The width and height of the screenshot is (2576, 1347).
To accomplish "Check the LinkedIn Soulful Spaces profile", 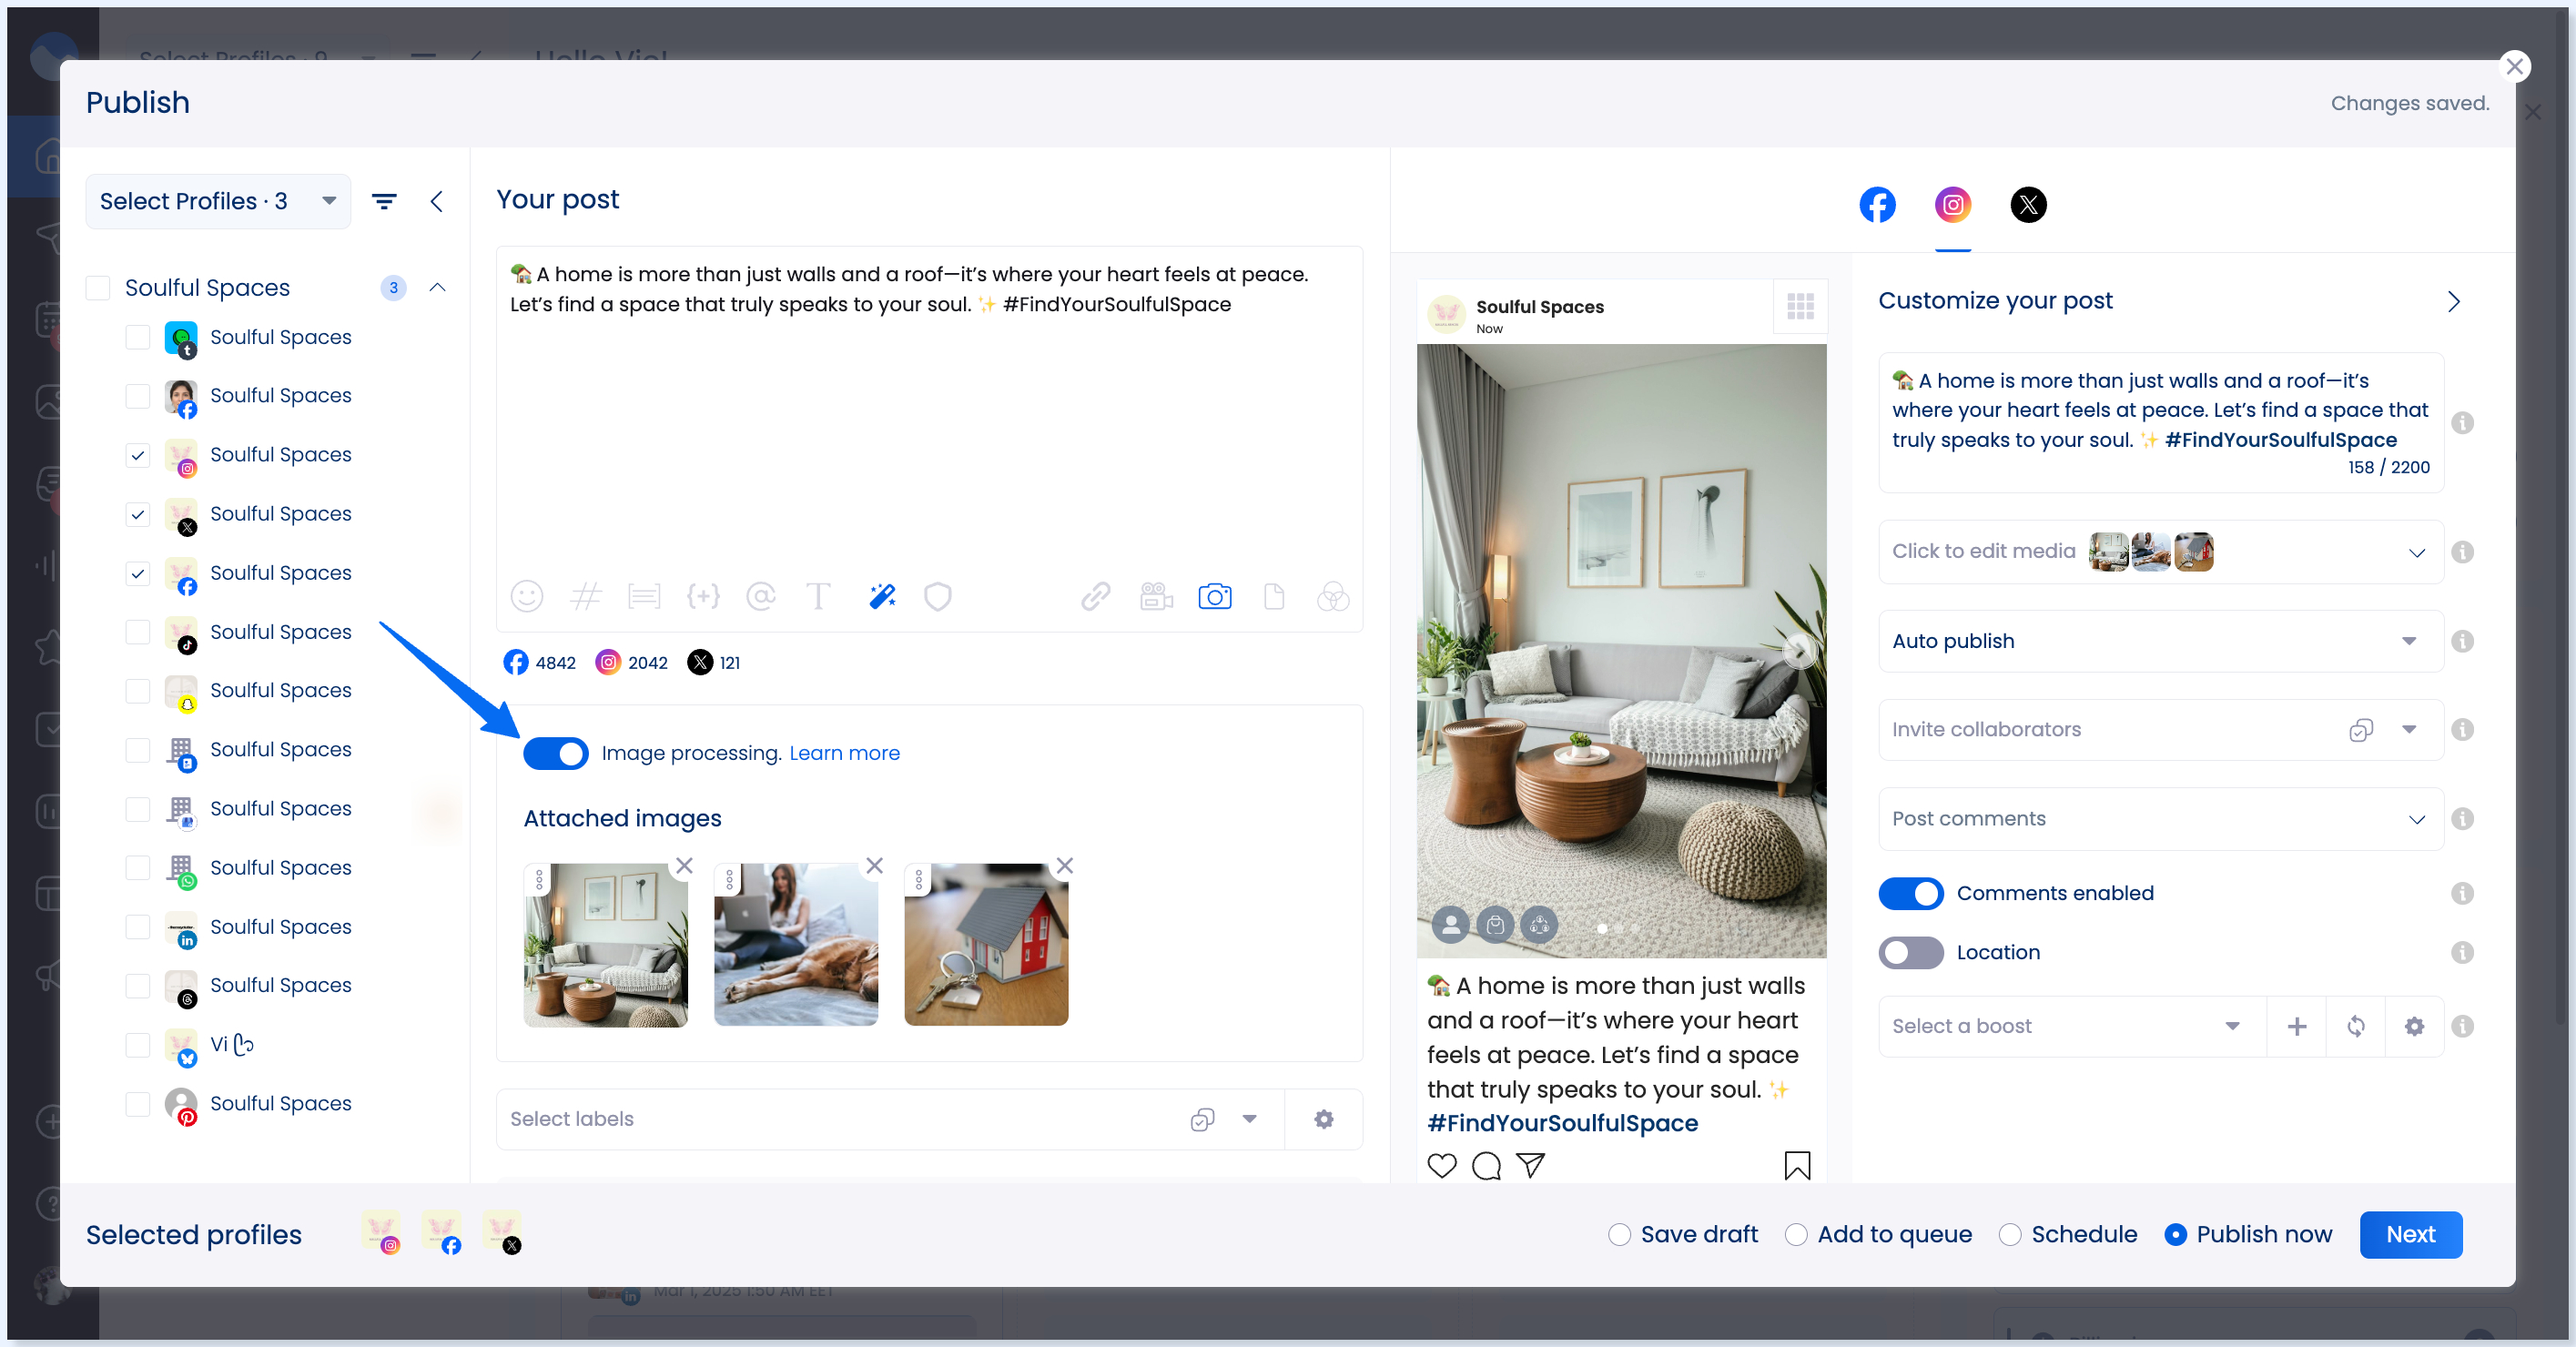I will [x=138, y=927].
